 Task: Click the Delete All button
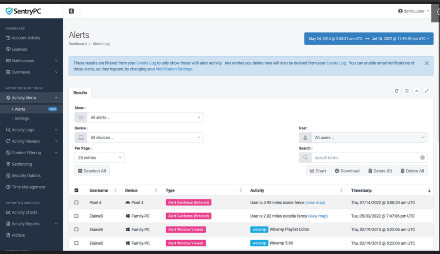pyautogui.click(x=412, y=171)
